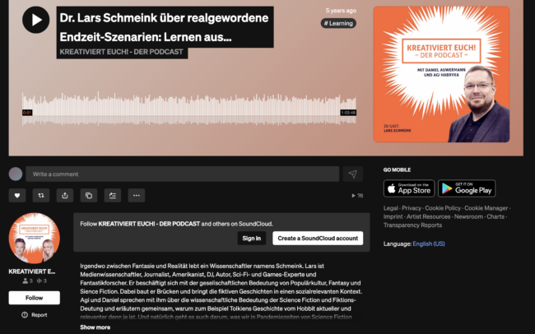Copy the track link with the copy icon
535x334 pixels.
tap(89, 196)
